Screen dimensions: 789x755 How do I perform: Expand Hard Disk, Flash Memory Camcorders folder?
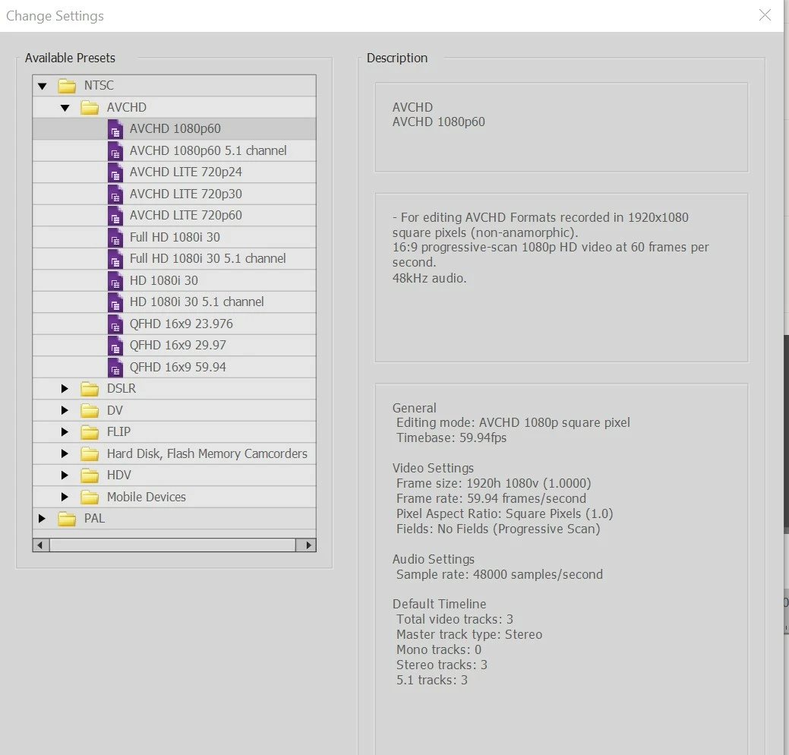(x=65, y=453)
